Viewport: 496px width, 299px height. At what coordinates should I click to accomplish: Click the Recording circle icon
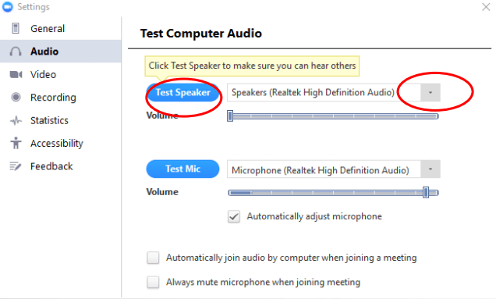[x=16, y=97]
